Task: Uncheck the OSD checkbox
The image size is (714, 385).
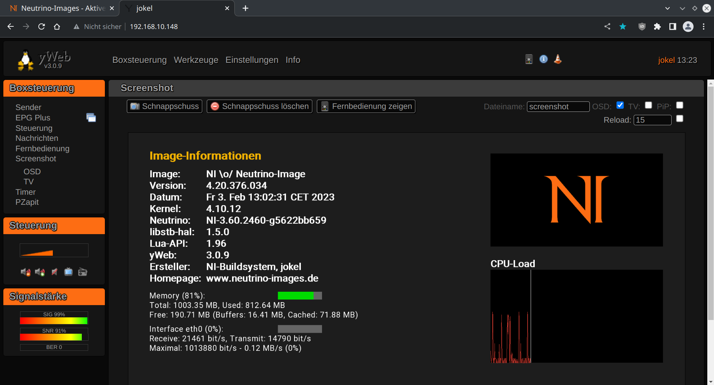Action: point(620,105)
